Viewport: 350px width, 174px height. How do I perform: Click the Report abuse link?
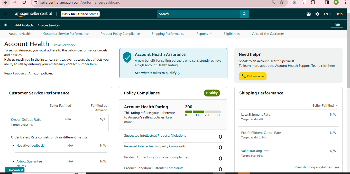(14, 73)
